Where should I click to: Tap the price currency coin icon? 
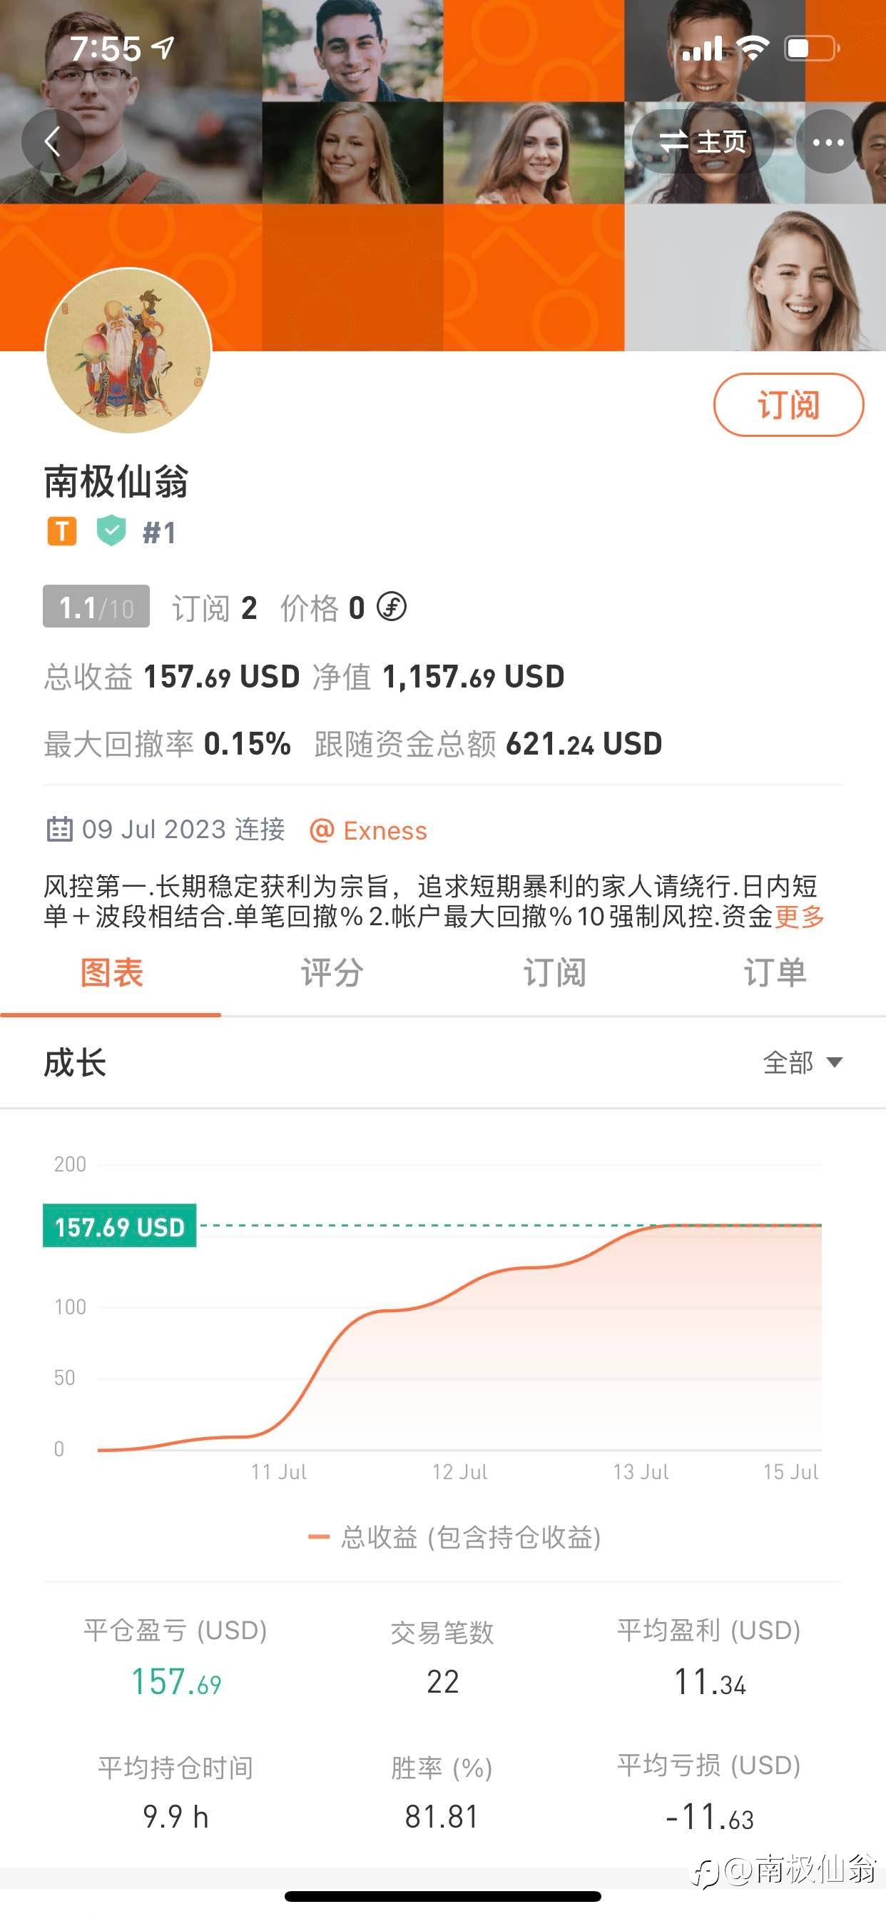pyautogui.click(x=392, y=606)
